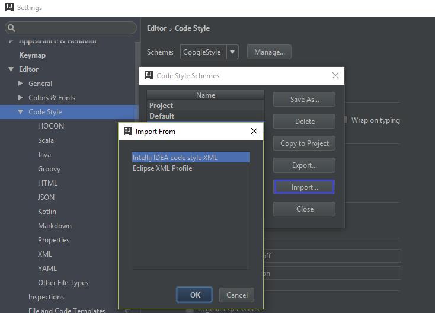
Task: Expand the General tree node
Action: pos(21,84)
